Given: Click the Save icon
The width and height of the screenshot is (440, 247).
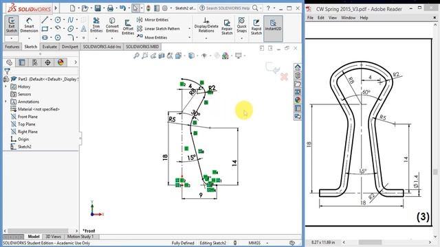Looking at the screenshot, I should [x=98, y=8].
